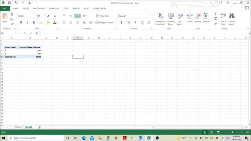Open Cell Styles gallery

pyautogui.click(x=180, y=19)
